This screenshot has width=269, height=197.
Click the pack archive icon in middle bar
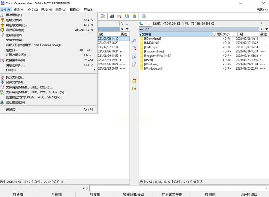pos(134,80)
